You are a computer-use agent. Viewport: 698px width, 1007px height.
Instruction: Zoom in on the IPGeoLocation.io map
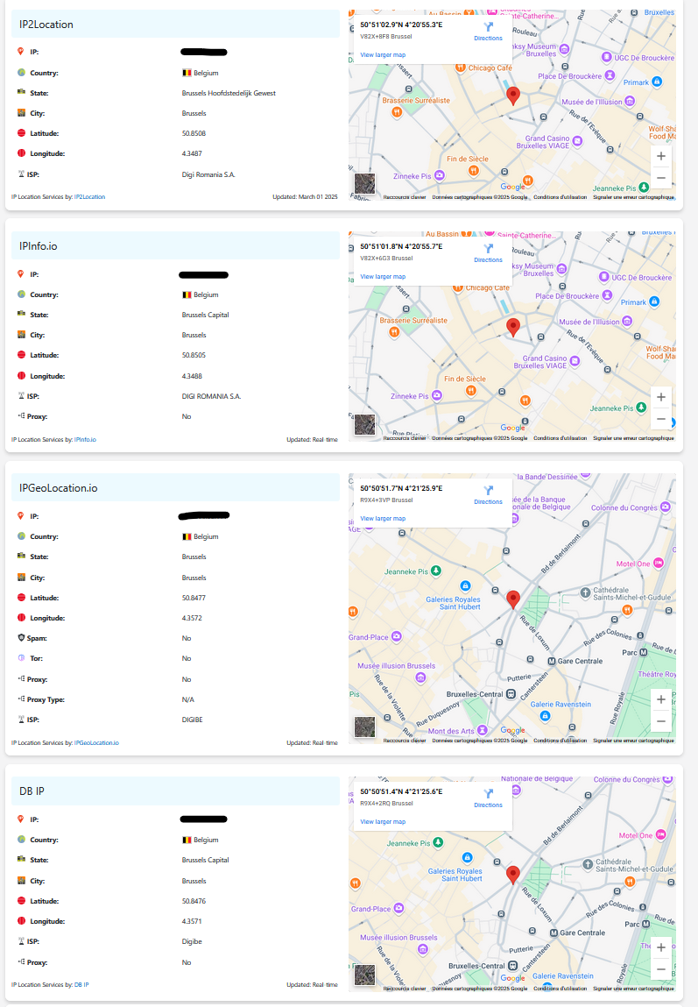coord(661,699)
